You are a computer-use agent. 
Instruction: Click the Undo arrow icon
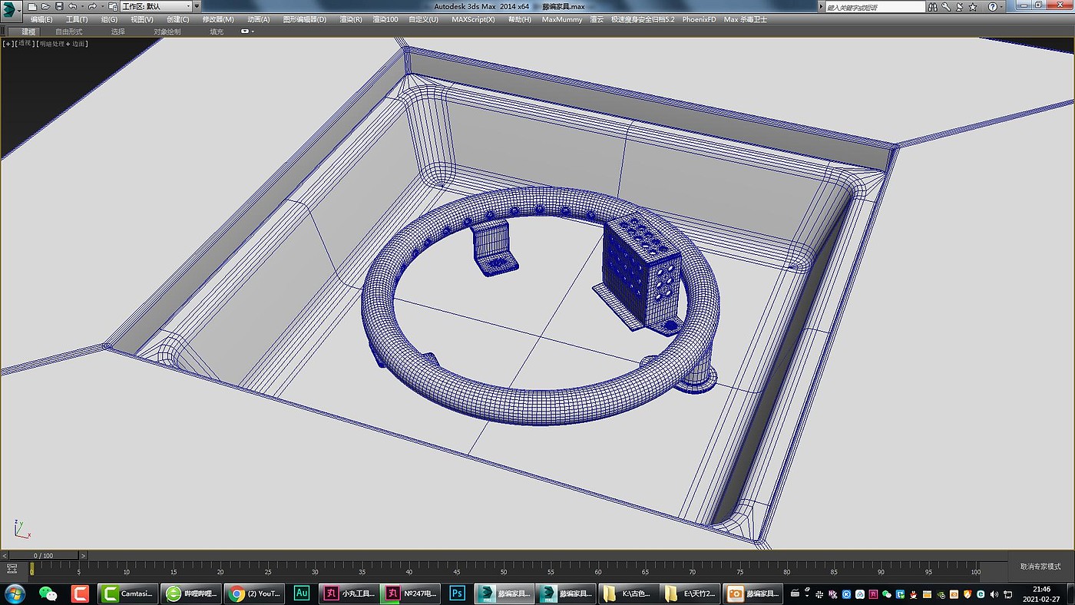72,6
